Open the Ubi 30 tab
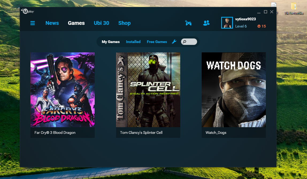The image size is (307, 179). [x=101, y=23]
